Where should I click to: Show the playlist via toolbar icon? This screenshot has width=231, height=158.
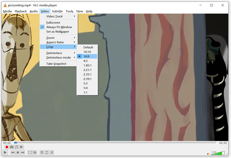(x=42, y=152)
